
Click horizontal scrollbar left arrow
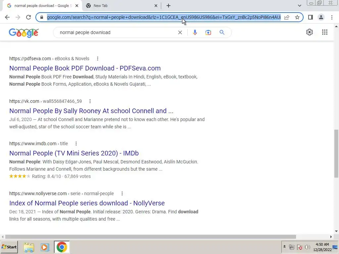2,237
